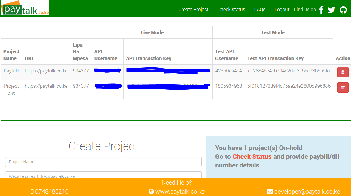This screenshot has width=351, height=196.
Task: Select test username 42350aa4c4
Action: pyautogui.click(x=229, y=71)
